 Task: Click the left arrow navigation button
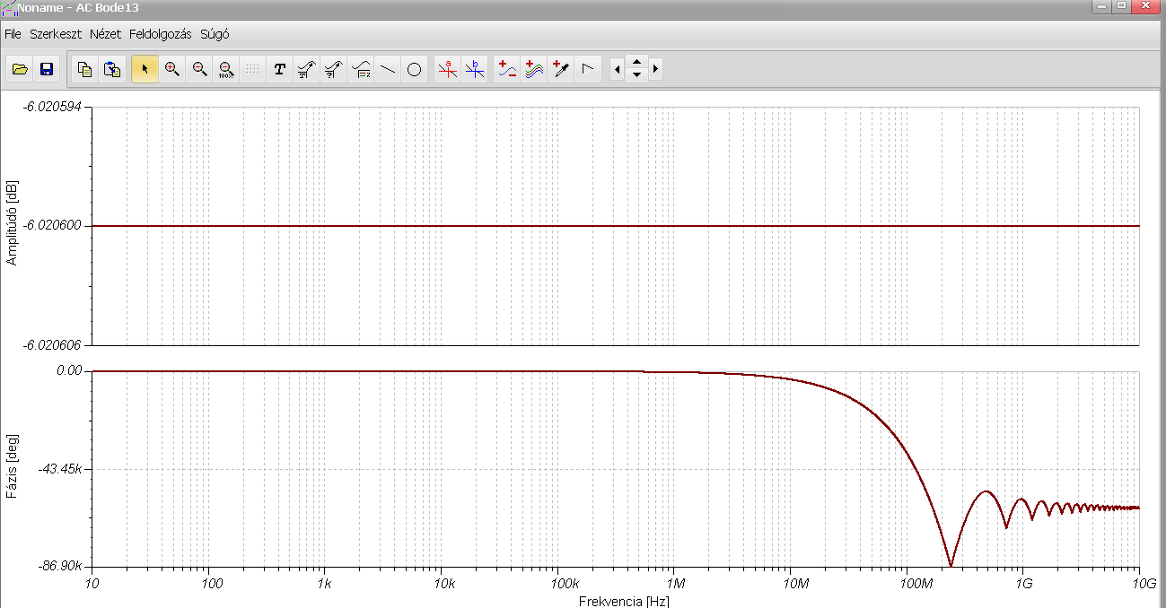click(x=616, y=69)
